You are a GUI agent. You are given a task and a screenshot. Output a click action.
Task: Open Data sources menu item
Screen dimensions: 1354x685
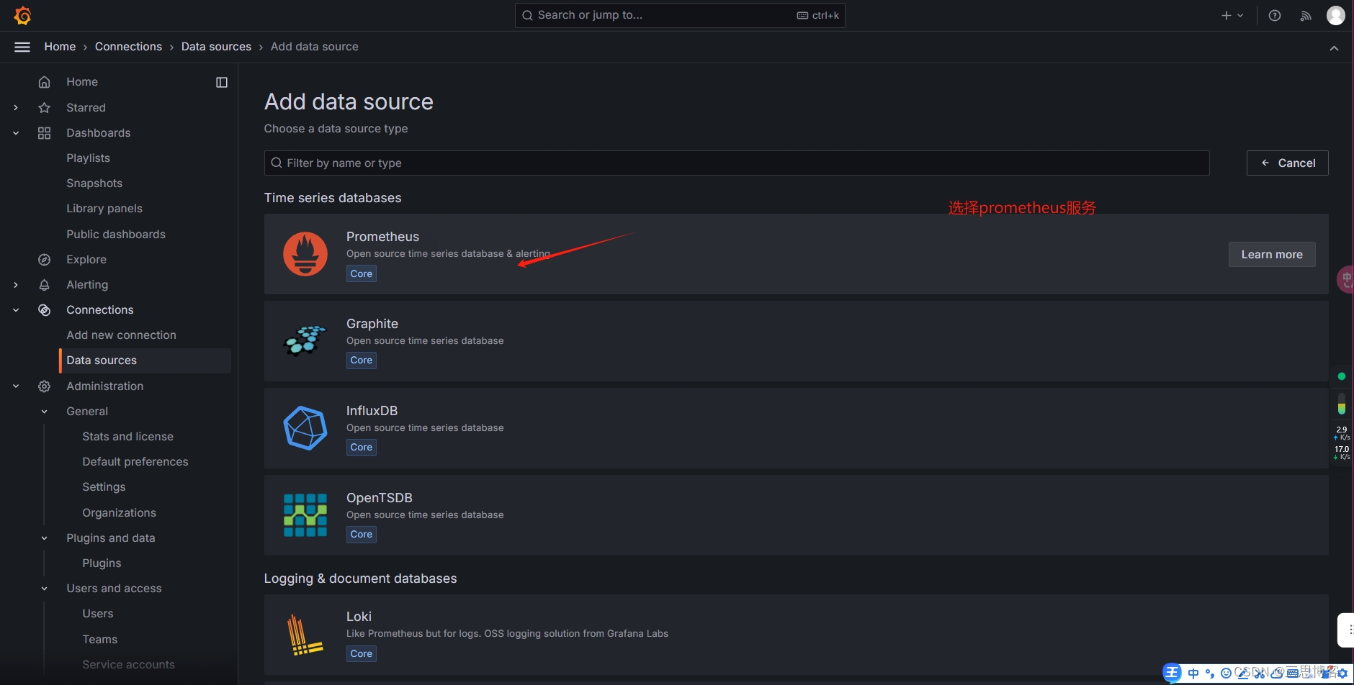(x=145, y=360)
